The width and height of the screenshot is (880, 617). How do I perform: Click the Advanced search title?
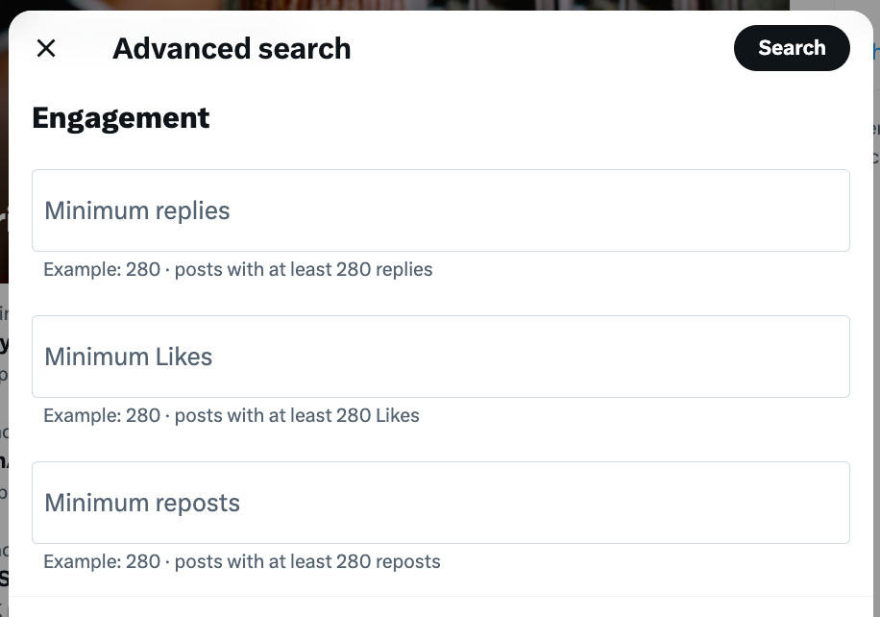(x=232, y=48)
